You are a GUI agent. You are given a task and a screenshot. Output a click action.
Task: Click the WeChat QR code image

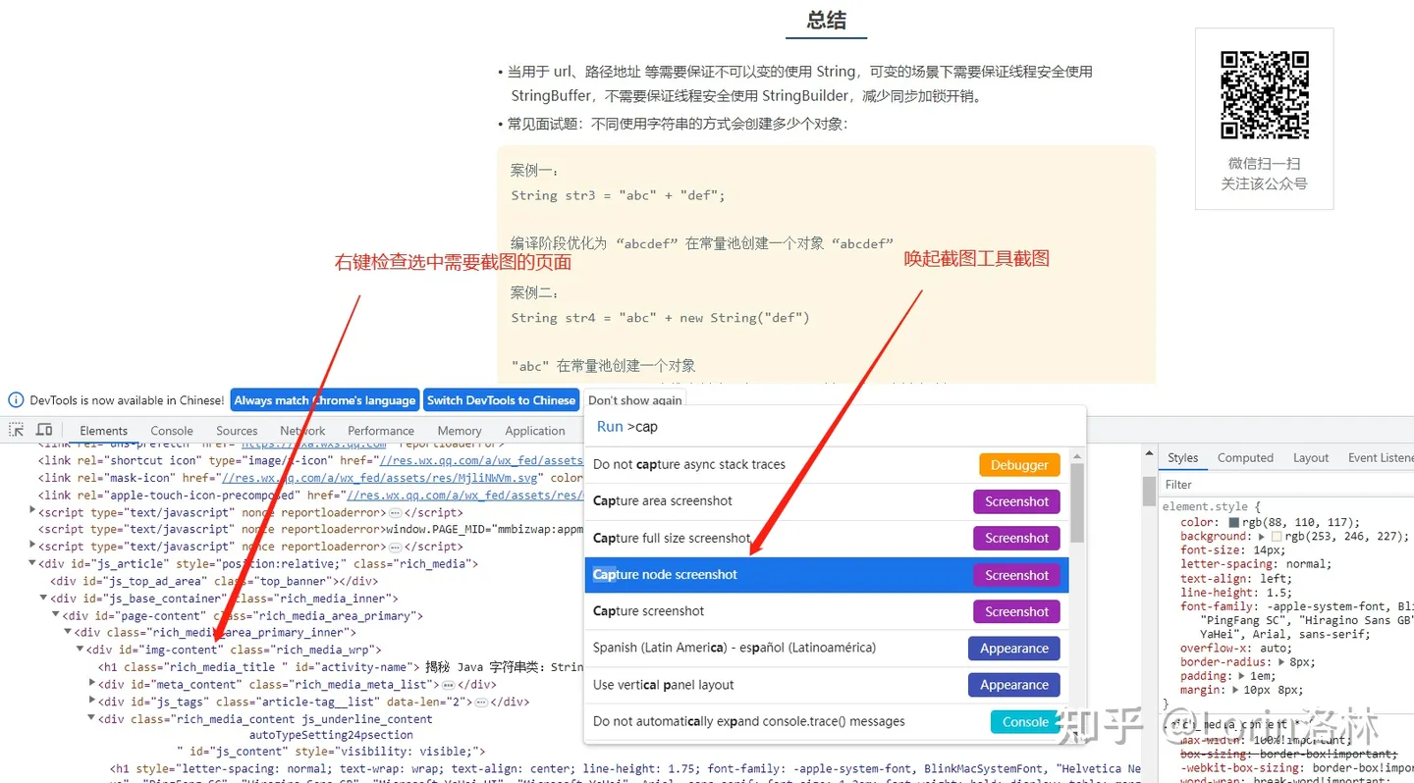tap(1264, 95)
